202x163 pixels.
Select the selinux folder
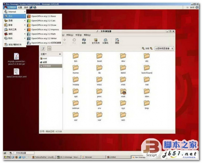(76, 105)
